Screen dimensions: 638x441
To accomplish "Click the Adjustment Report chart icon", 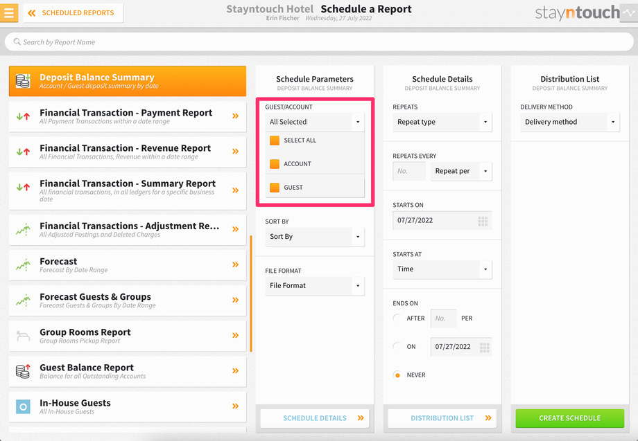I will tap(23, 229).
